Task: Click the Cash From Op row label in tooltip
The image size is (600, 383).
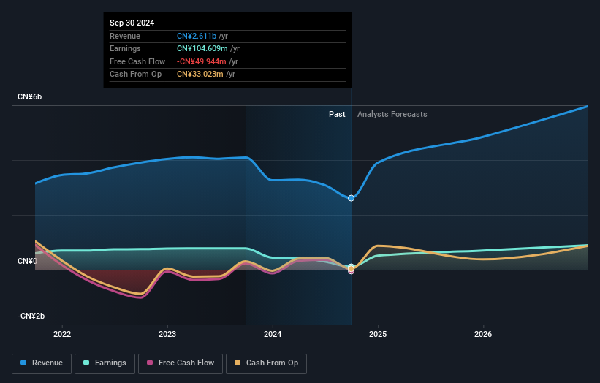Action: point(135,75)
